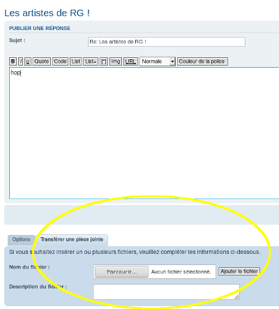Open the Normale font size dropdown
This screenshot has width=279, height=309.
(157, 61)
